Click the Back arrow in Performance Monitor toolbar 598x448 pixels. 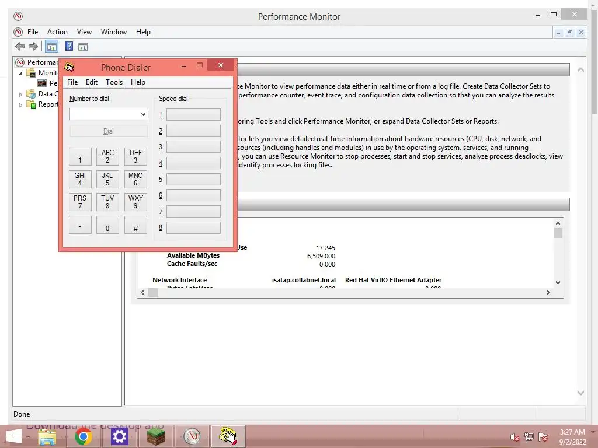[20, 47]
